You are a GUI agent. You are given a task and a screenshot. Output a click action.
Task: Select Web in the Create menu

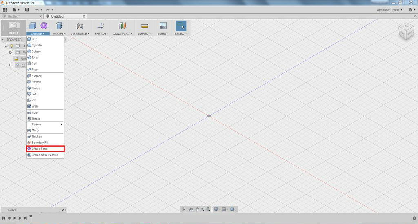[x=45, y=106]
